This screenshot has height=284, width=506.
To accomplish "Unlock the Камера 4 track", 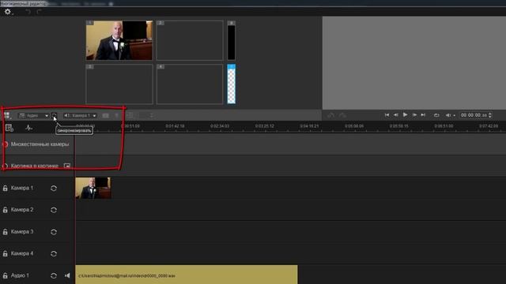I will point(6,254).
